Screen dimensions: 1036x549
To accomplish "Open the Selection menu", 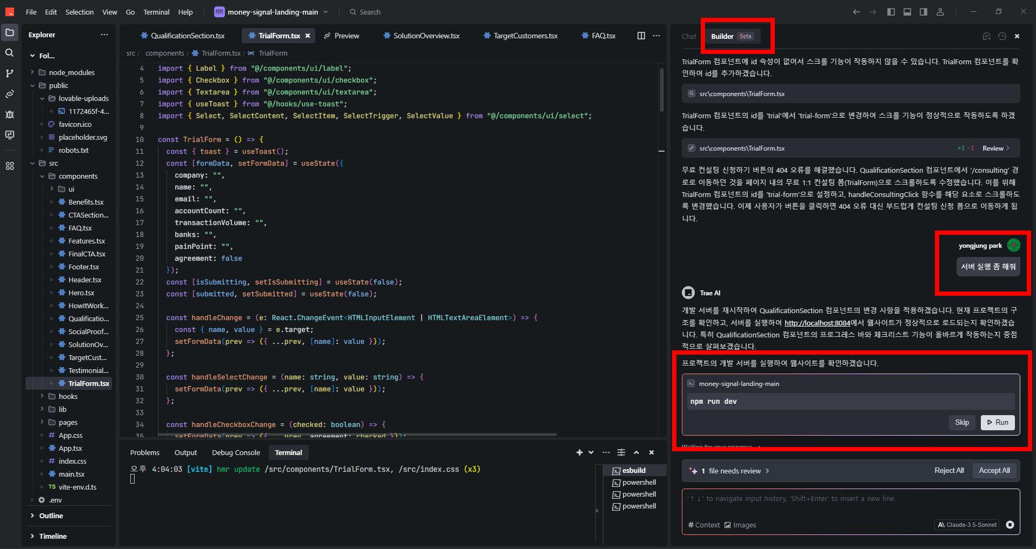I will point(79,12).
